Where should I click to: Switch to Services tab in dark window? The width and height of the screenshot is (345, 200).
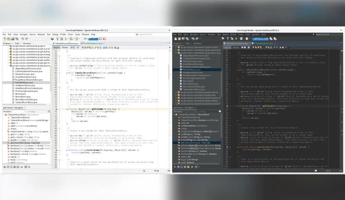tap(197, 43)
